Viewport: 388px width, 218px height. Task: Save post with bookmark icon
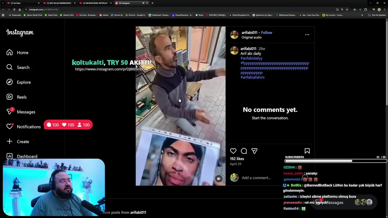pyautogui.click(x=307, y=151)
